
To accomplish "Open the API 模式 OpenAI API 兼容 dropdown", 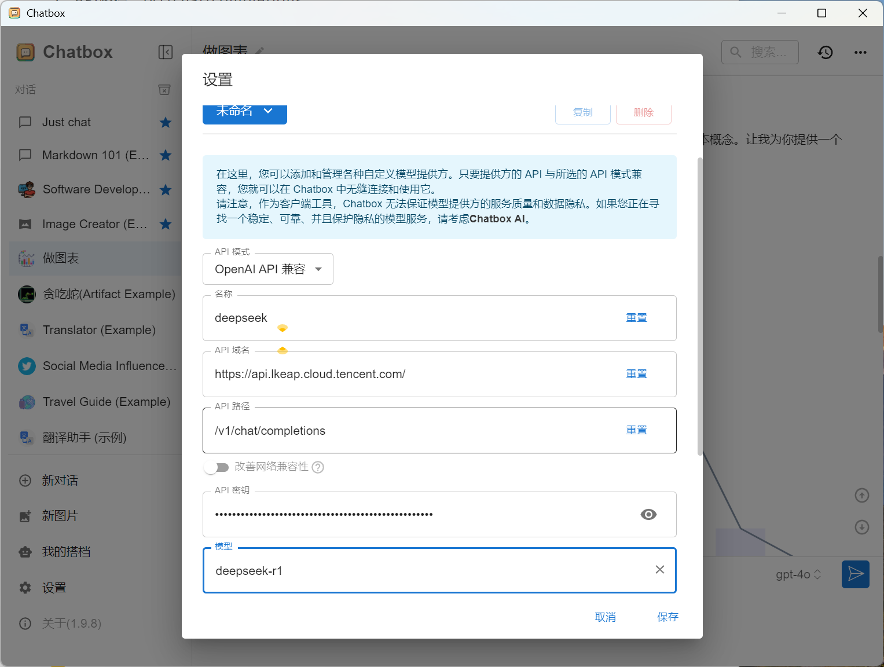I will pos(268,269).
